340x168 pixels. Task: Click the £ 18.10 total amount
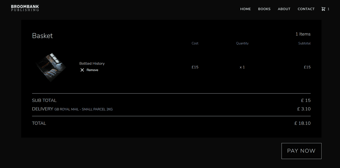click(x=302, y=123)
